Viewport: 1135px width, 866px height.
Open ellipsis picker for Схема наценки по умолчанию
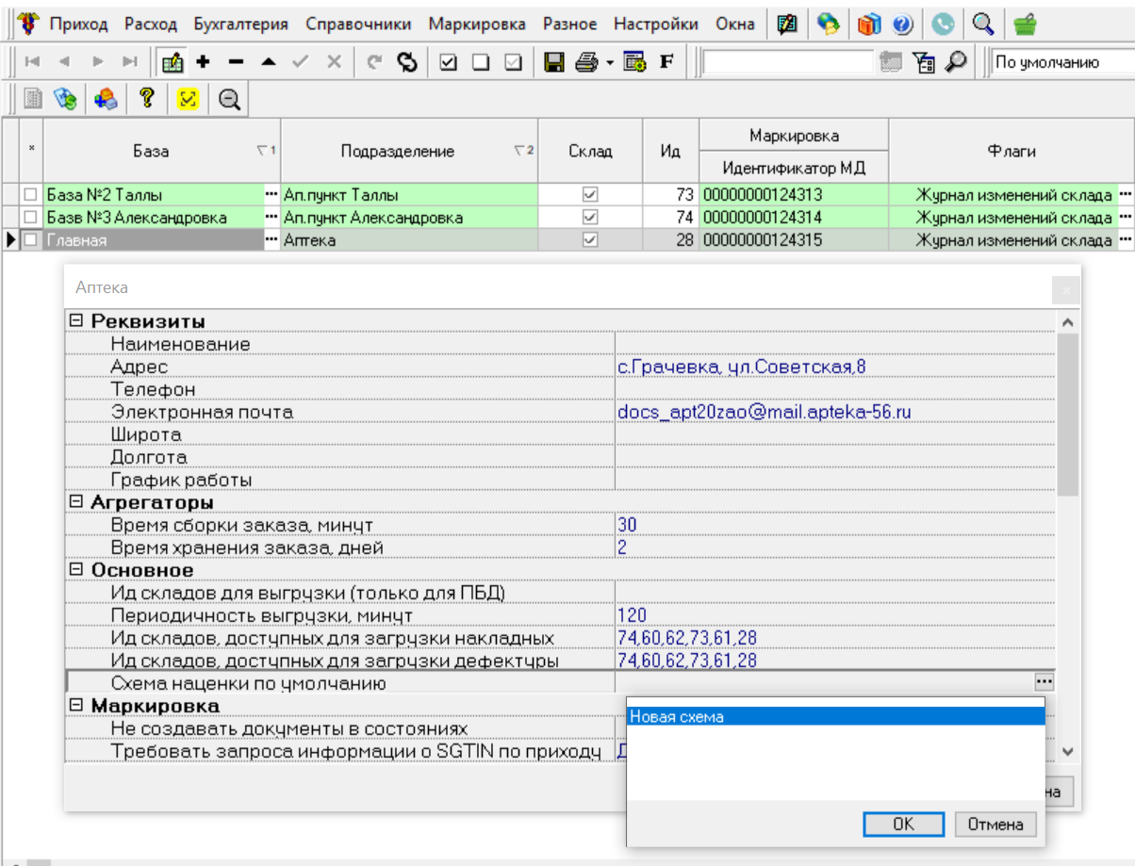(x=1044, y=681)
